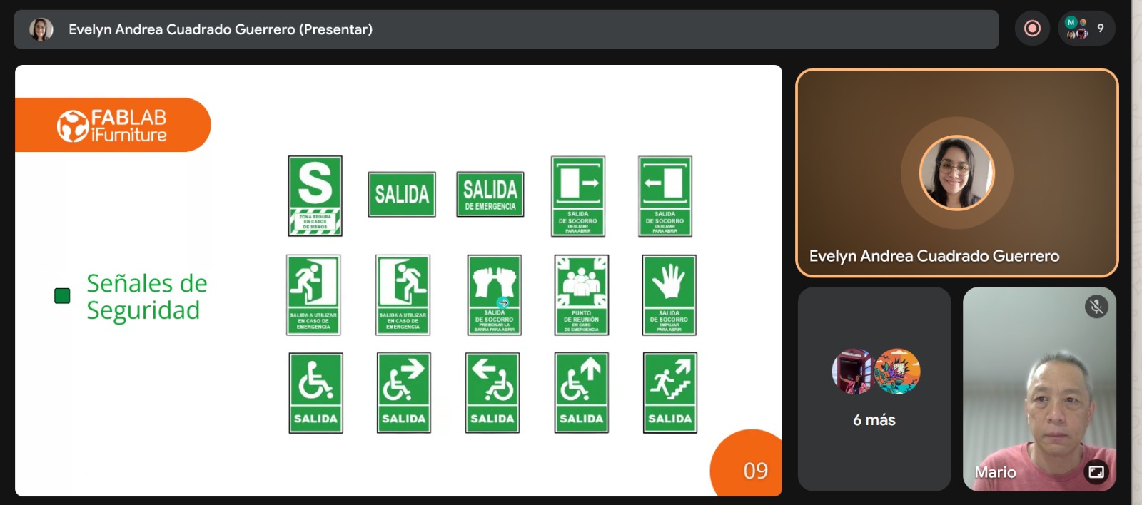The width and height of the screenshot is (1142, 505).
Task: Select Evelyn Andrea Cuadrado Guerrero's video tile
Action: 956,173
